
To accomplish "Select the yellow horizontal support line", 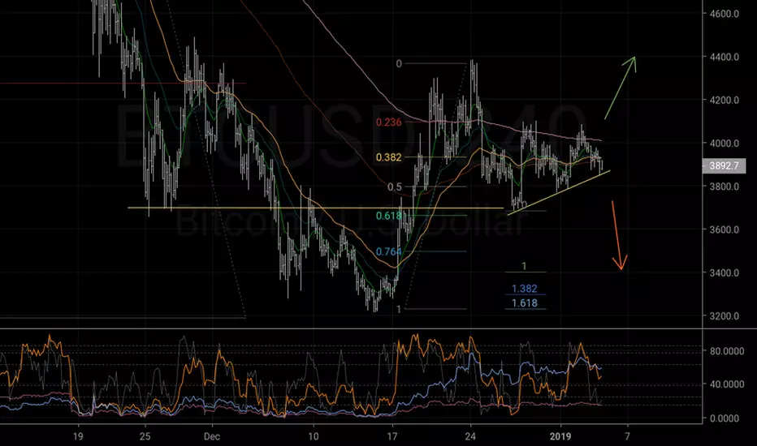I will click(x=316, y=208).
